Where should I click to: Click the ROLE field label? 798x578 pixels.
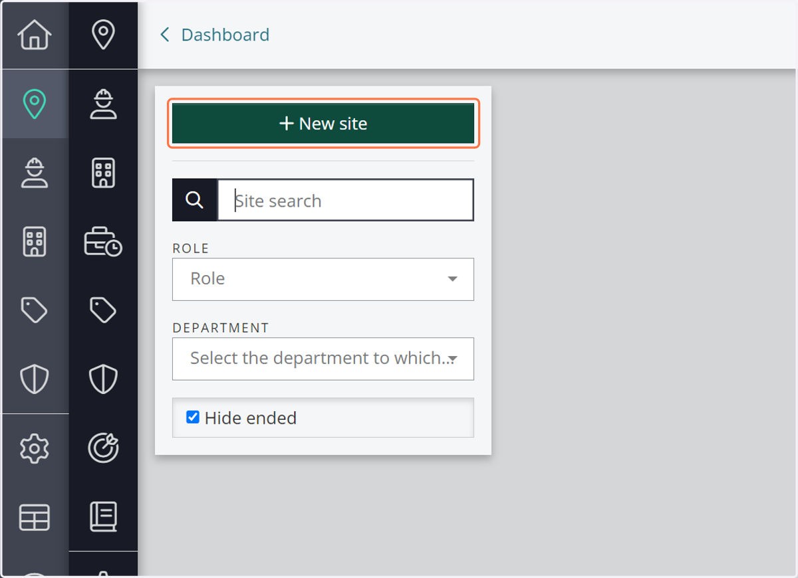191,248
